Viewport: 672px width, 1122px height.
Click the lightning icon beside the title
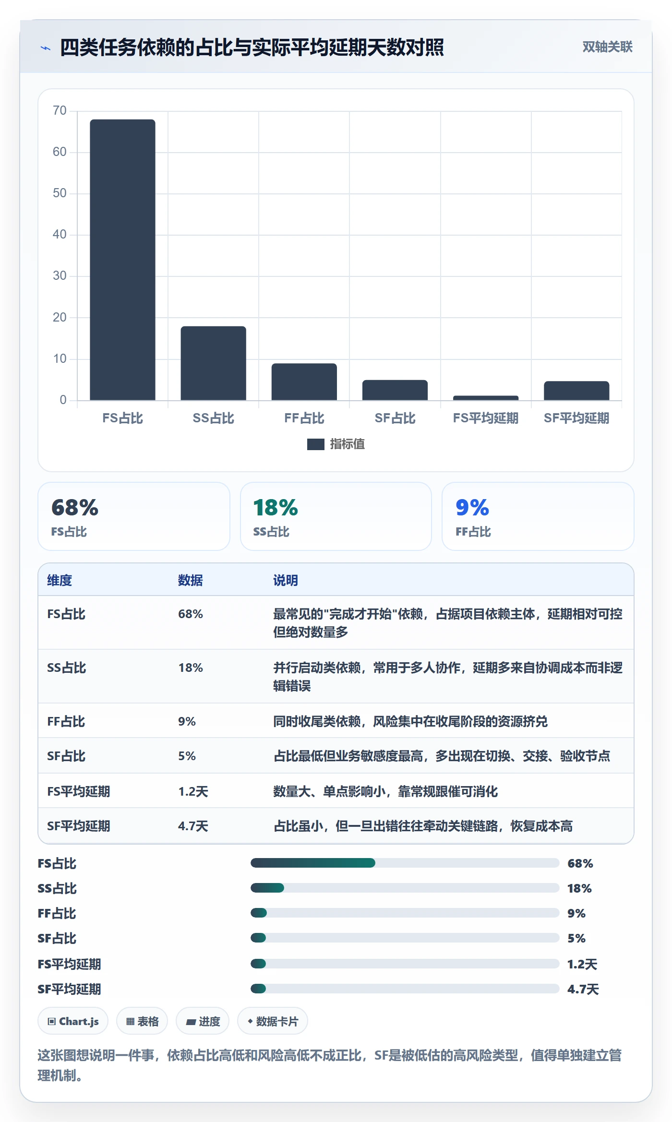pos(45,48)
